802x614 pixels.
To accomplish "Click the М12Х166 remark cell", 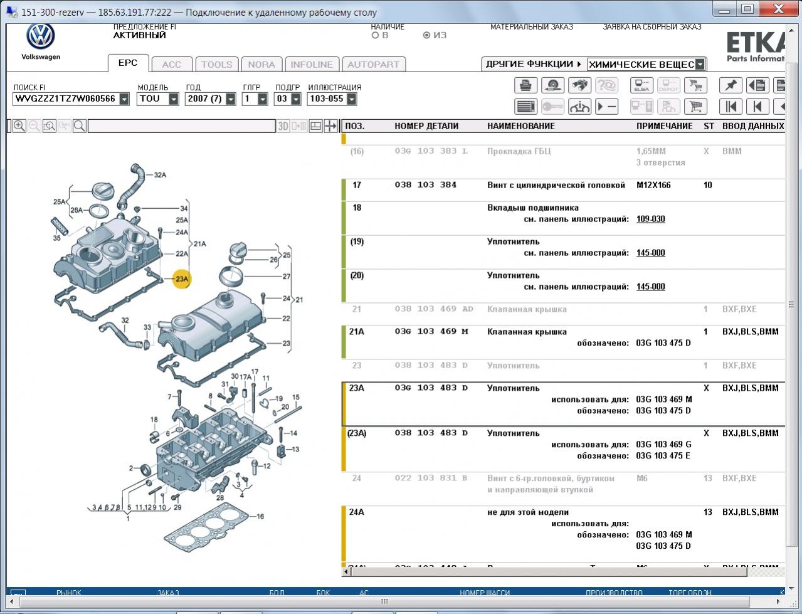I will point(653,185).
